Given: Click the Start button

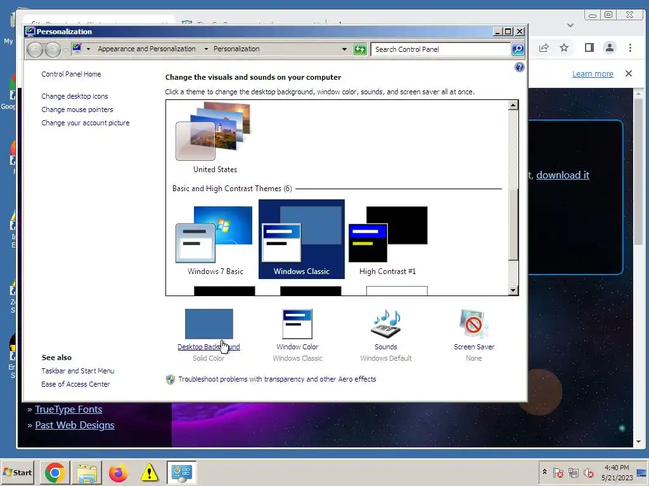Looking at the screenshot, I should (x=17, y=473).
